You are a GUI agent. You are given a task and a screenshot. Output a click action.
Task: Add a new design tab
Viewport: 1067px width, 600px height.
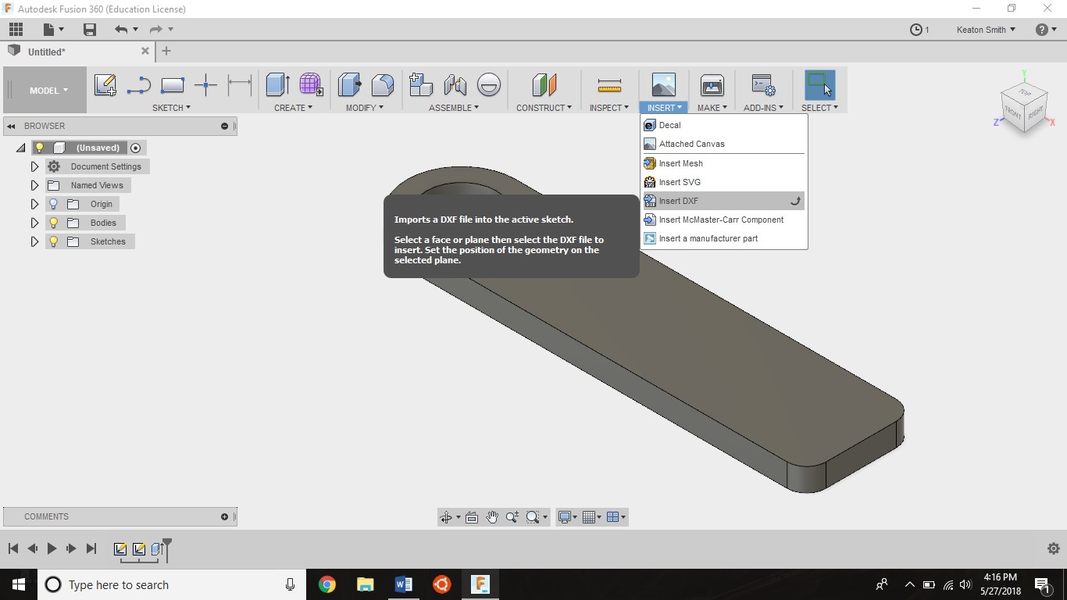click(166, 51)
